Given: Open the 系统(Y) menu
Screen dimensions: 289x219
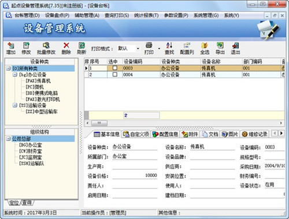Looking at the screenshot, I should 231,16.
